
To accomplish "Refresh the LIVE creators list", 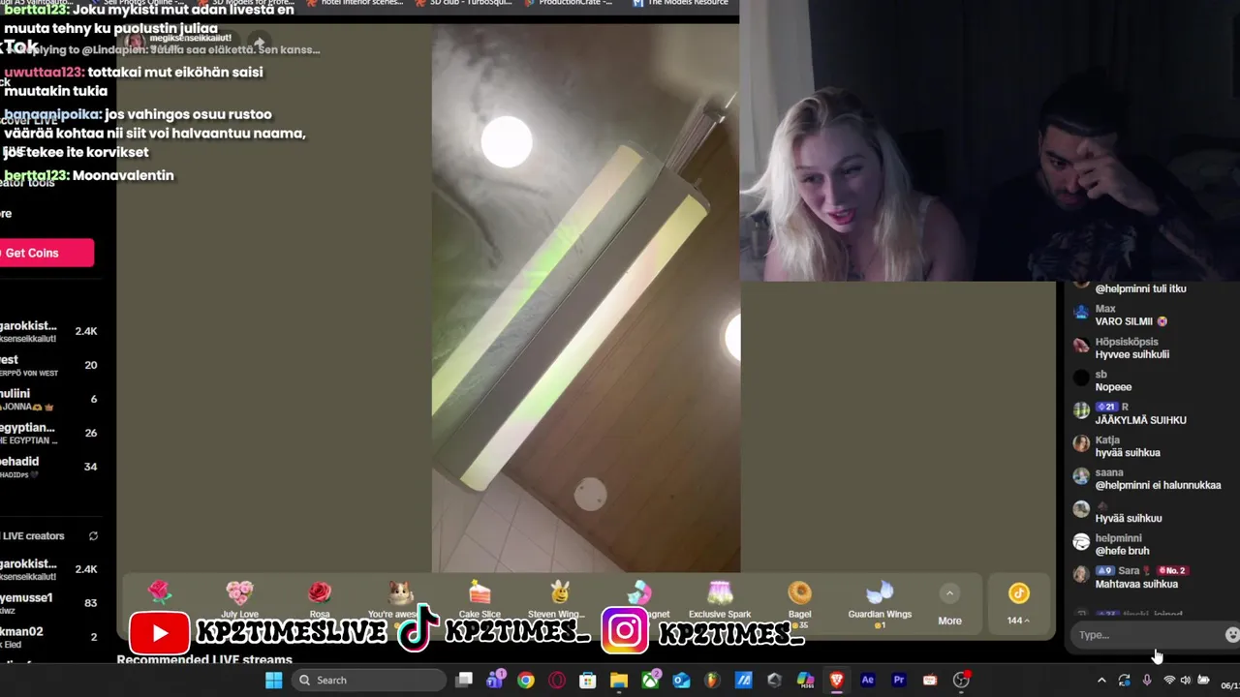I will 93,535.
